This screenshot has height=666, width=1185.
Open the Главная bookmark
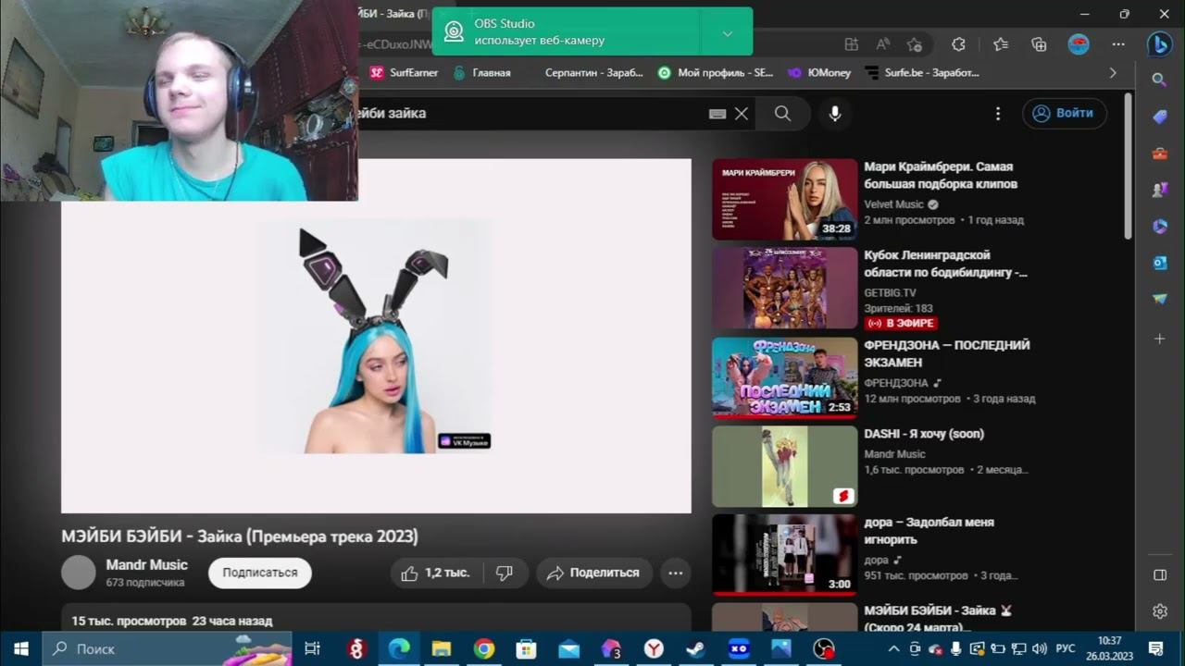point(481,73)
